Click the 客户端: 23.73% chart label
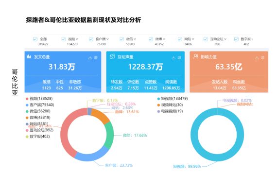The image size is (277, 175). pyautogui.click(x=119, y=165)
